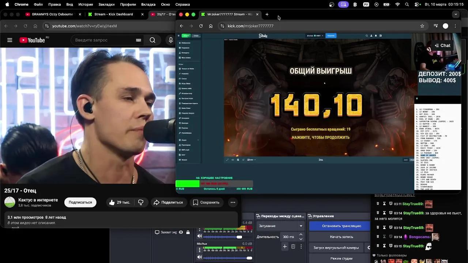Dislike the YouTube video
This screenshot has height=263, width=468.
coord(141,202)
